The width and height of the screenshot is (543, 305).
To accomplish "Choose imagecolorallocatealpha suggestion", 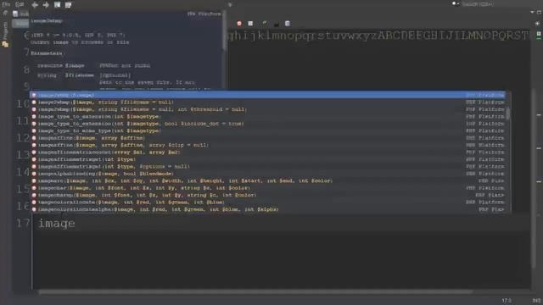I will click(x=267, y=209).
